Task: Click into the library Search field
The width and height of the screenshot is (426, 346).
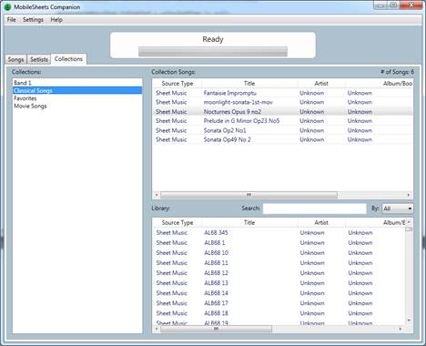Action: 315,209
